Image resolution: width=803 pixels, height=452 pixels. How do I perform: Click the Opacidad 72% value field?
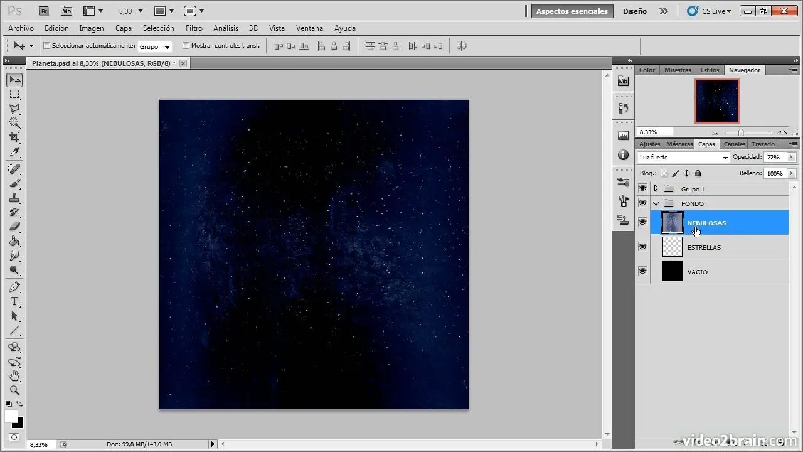[x=775, y=157]
